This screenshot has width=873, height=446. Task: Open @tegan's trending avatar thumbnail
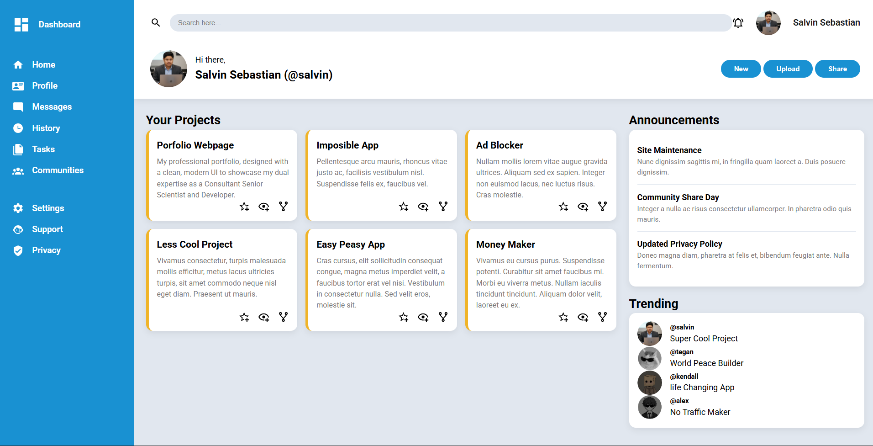coord(649,358)
